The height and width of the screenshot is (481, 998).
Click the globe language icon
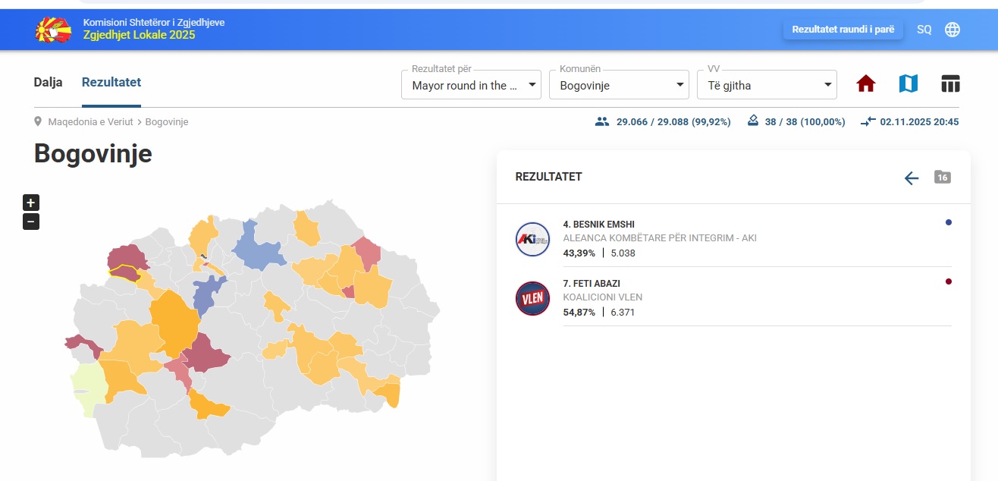(x=952, y=30)
